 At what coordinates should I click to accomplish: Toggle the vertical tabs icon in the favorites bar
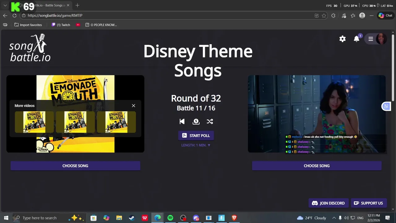coord(5,25)
